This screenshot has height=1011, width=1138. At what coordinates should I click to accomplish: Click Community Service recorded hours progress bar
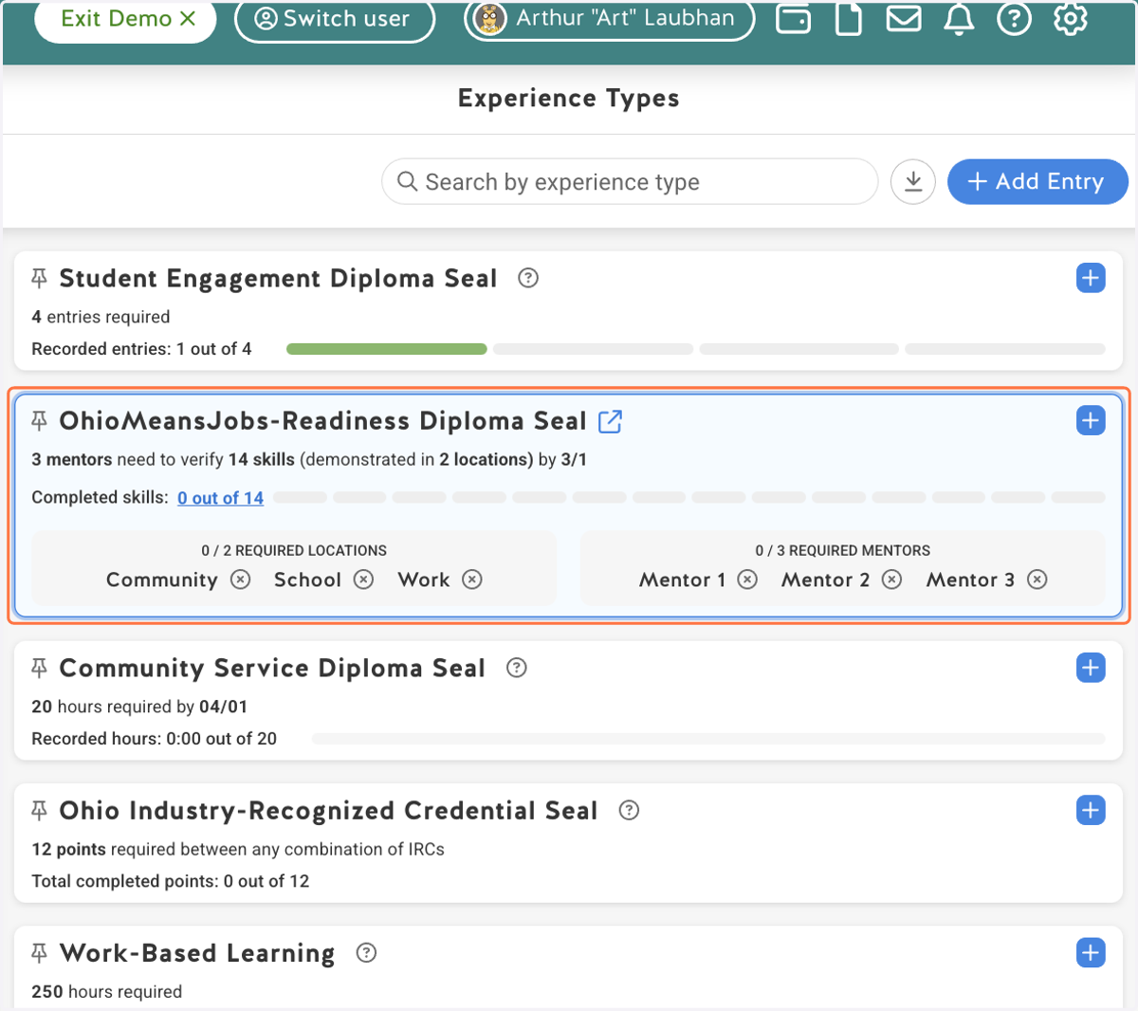(x=708, y=739)
